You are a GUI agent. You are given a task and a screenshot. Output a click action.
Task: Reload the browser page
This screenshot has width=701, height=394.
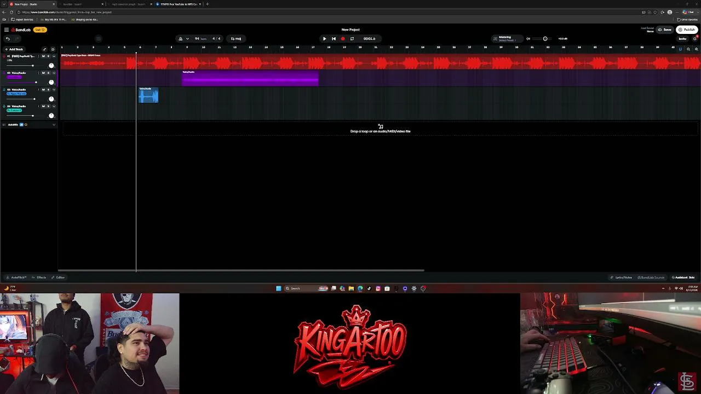click(x=11, y=12)
